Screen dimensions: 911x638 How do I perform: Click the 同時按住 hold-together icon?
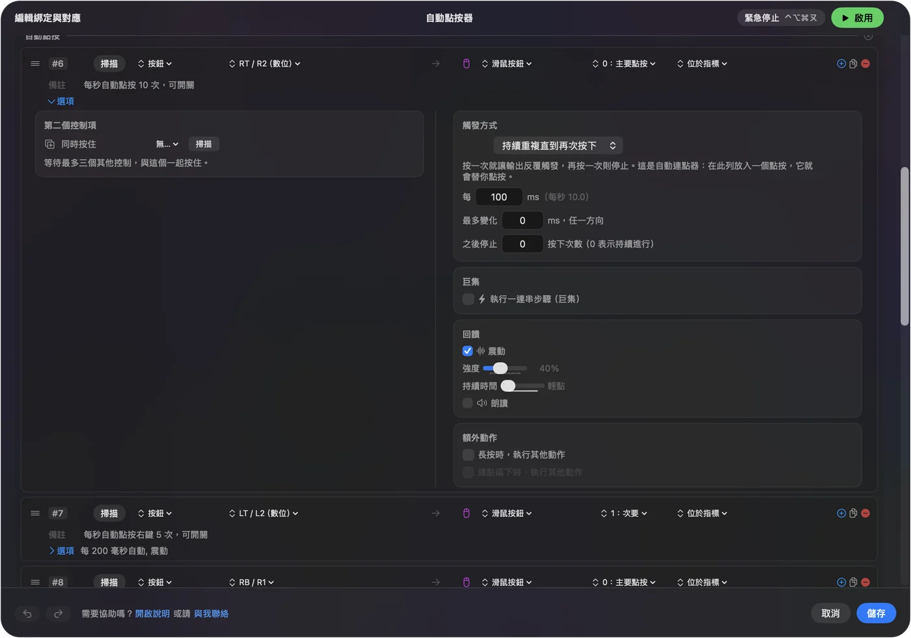(49, 144)
